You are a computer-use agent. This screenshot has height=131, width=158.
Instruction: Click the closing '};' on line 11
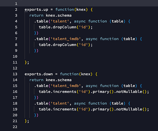tap(27, 63)
